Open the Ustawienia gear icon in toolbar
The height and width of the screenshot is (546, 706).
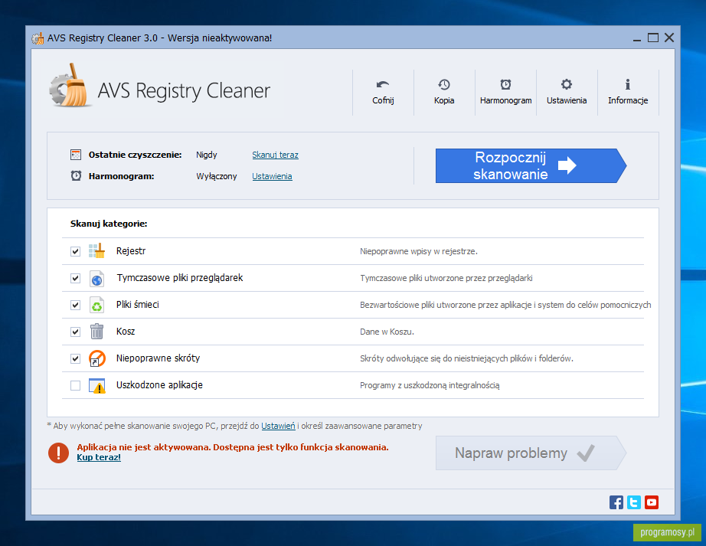[x=567, y=84]
